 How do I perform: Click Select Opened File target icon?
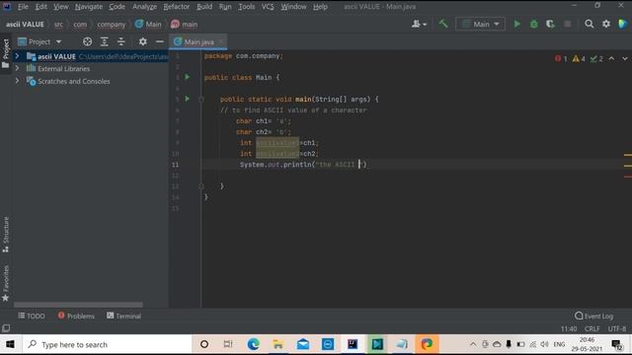(87, 41)
